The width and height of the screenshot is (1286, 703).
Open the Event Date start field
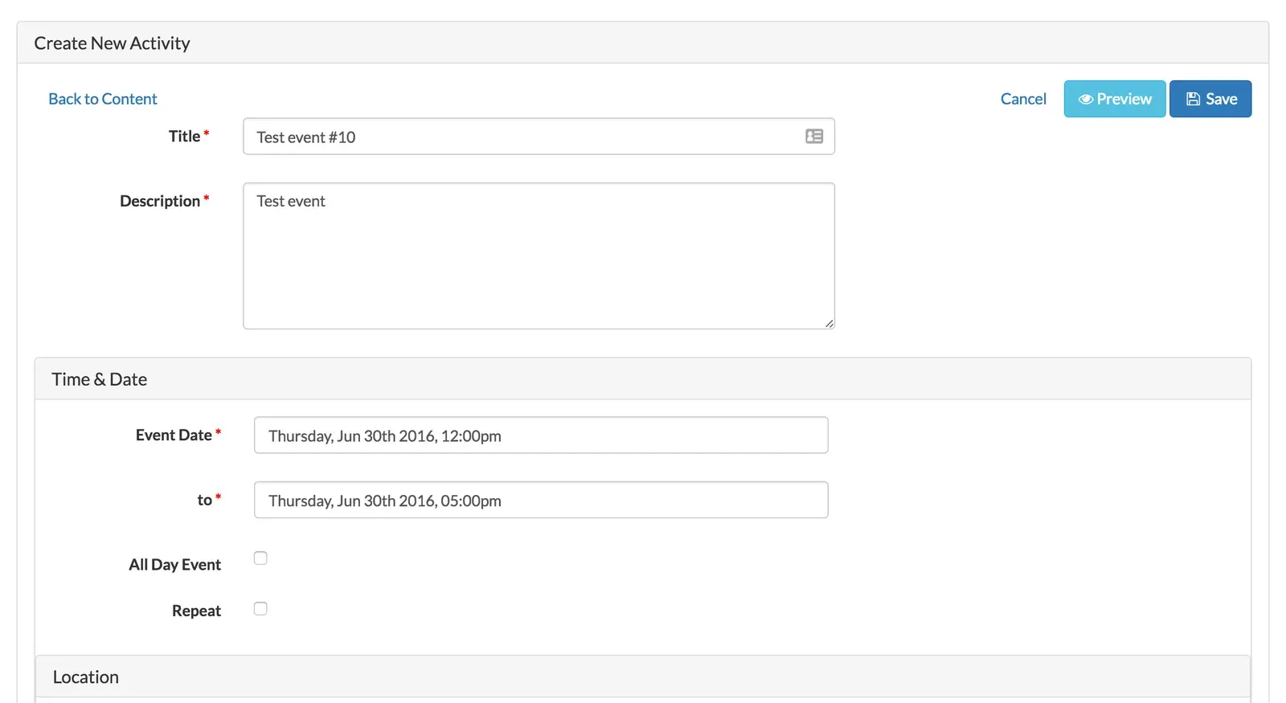541,435
